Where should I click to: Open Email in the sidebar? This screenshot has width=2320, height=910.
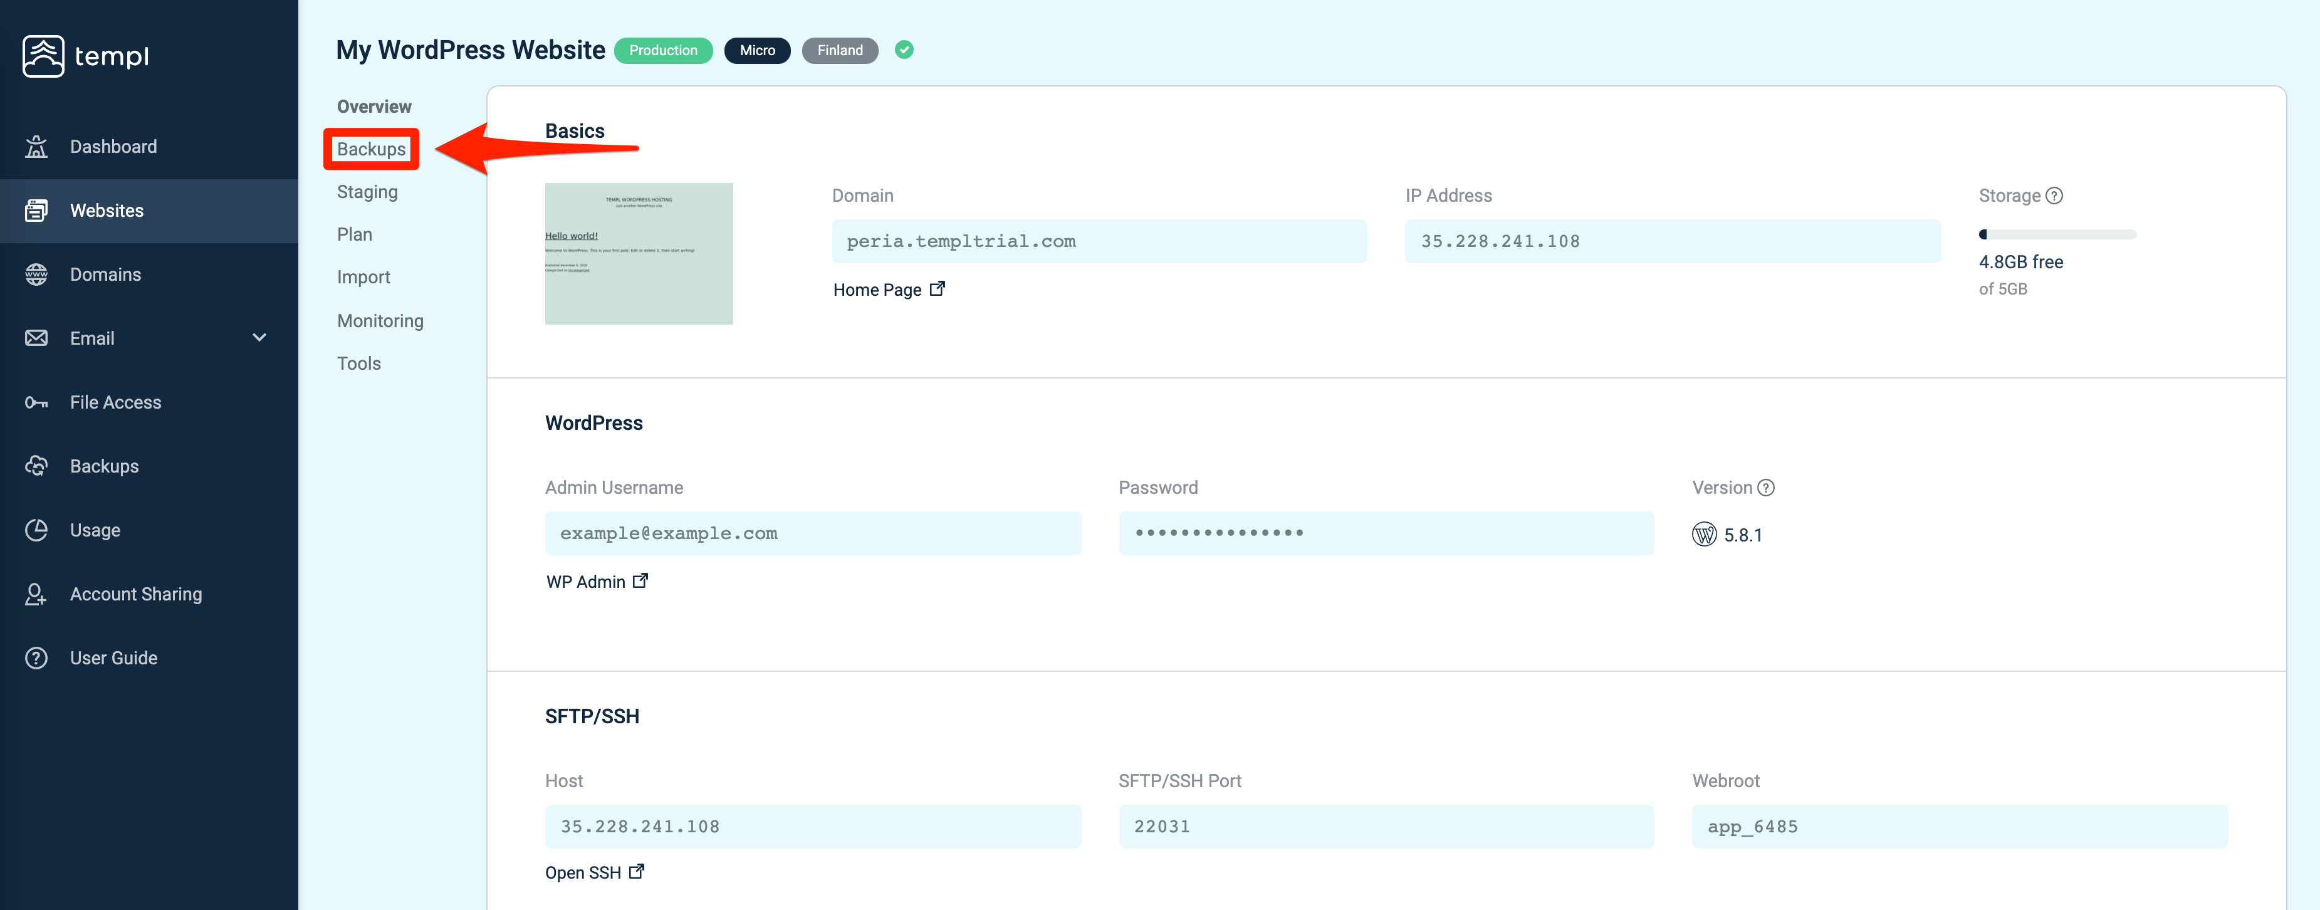point(149,338)
